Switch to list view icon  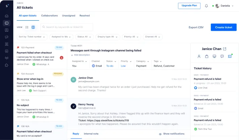[27, 27]
